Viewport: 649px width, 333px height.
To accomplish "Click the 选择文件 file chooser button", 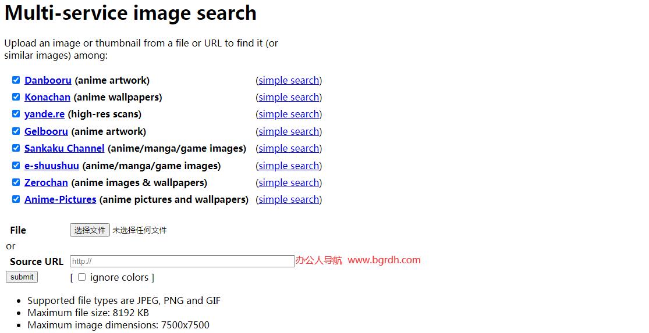I will pyautogui.click(x=90, y=230).
